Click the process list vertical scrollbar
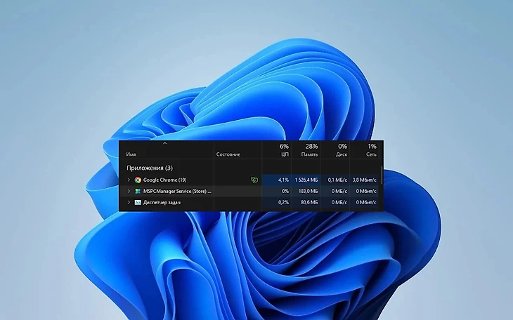513x320 pixels. click(x=382, y=175)
